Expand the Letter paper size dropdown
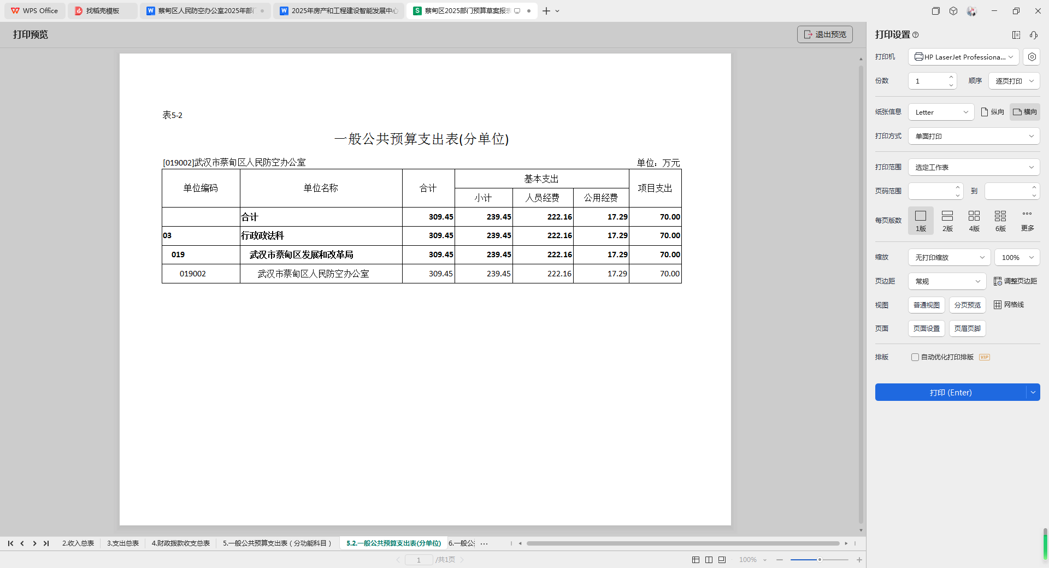1049x568 pixels. coord(941,112)
